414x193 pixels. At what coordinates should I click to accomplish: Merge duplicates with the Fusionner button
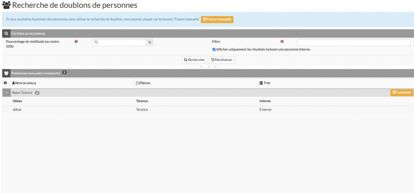point(401,92)
